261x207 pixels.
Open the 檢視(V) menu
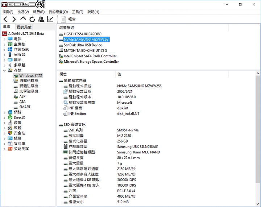click(23, 12)
